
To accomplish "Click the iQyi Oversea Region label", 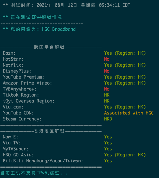I will click(29, 101).
